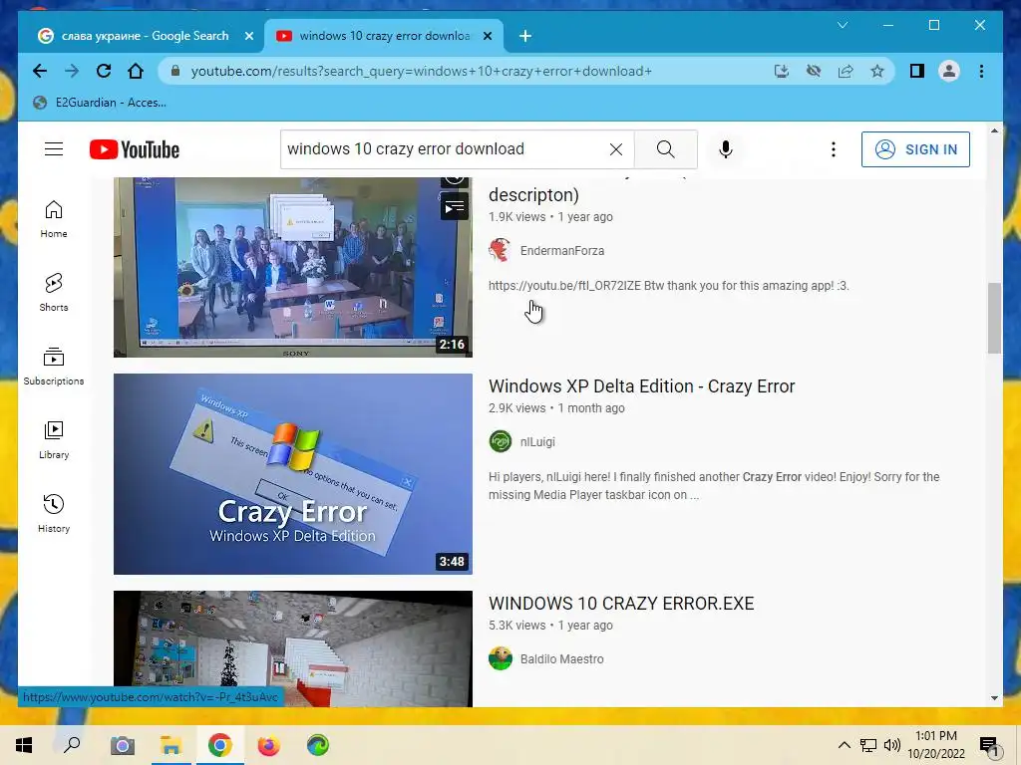Open the taskbar clock showing 1:01 PM
Viewport: 1021px width, 765px height.
[935, 745]
